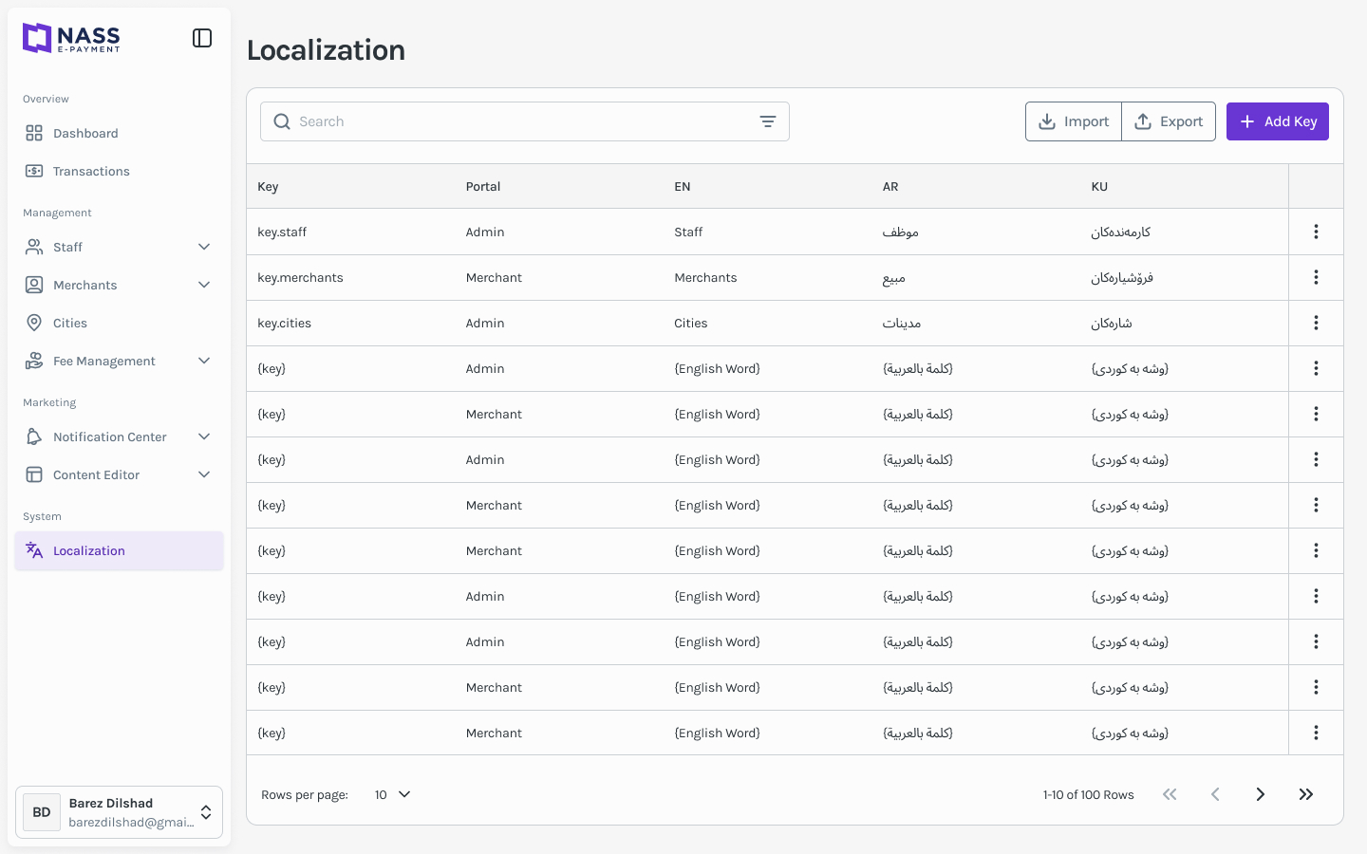The image size is (1367, 854).
Task: Open the Barez Dilshad account switcher
Action: pyautogui.click(x=119, y=812)
